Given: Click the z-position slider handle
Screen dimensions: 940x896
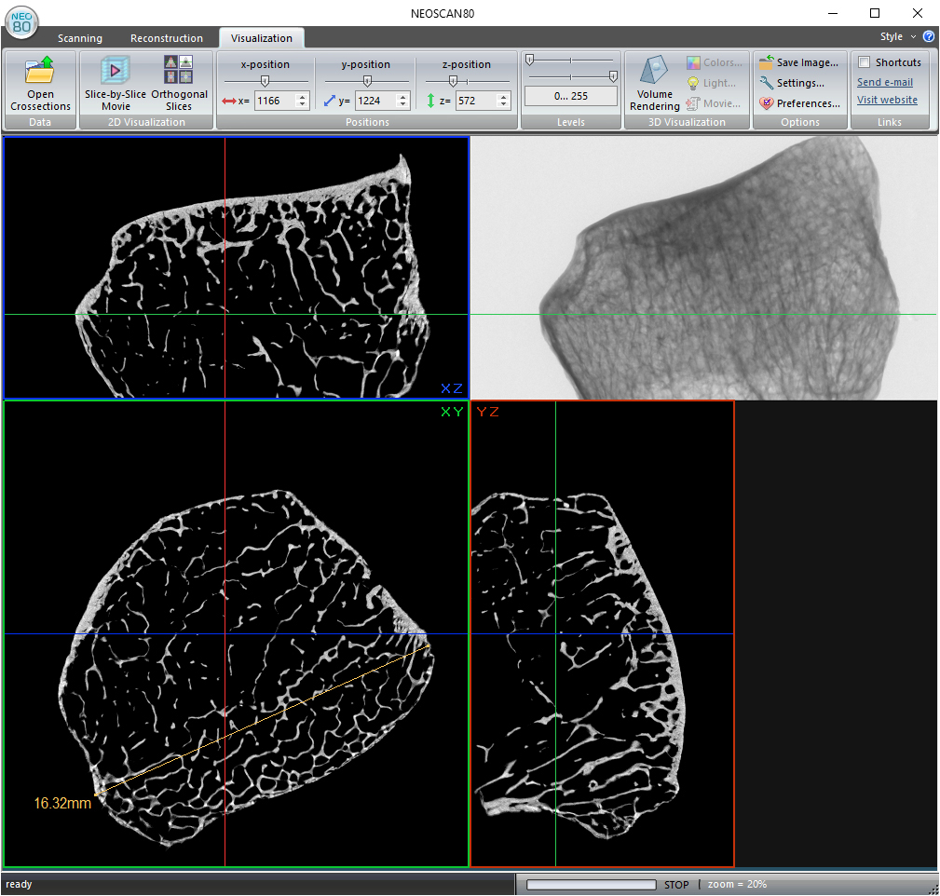Looking at the screenshot, I should click(453, 81).
